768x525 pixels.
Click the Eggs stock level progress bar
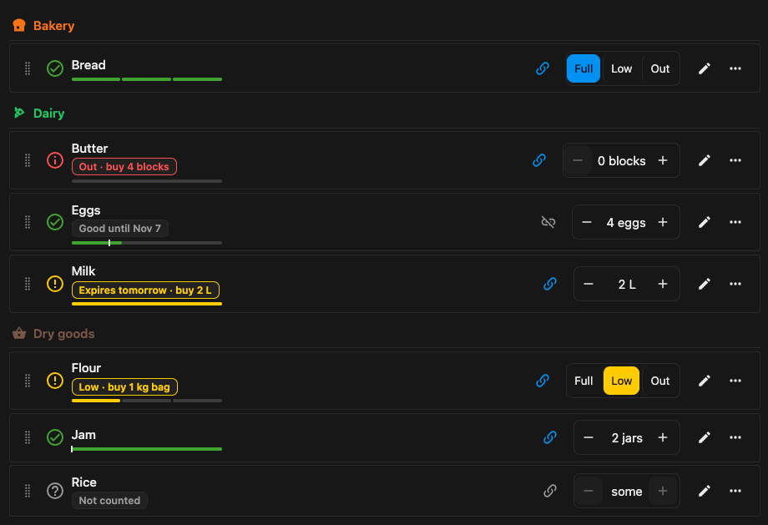(x=147, y=243)
